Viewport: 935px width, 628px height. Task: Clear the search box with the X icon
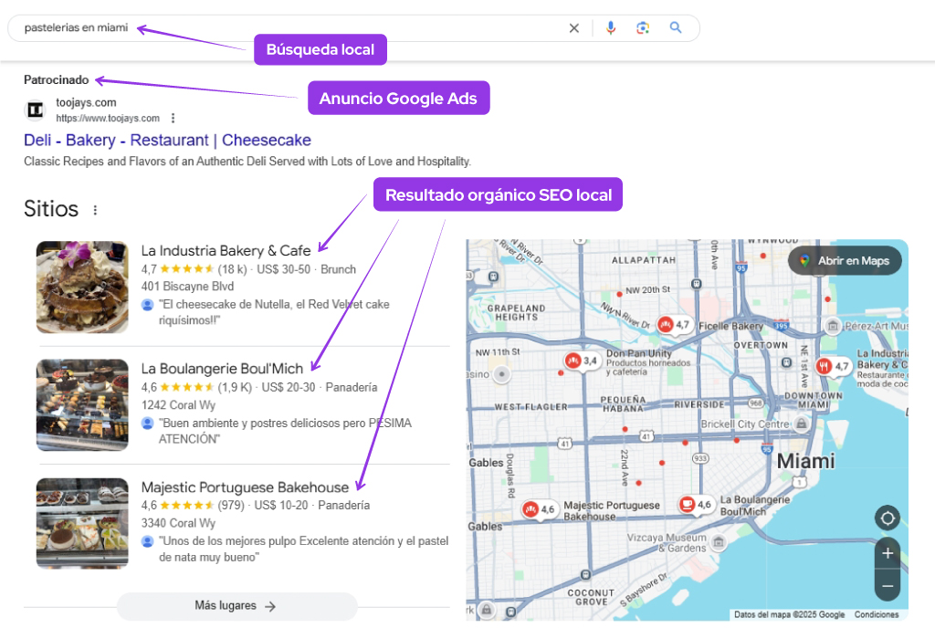click(x=573, y=28)
